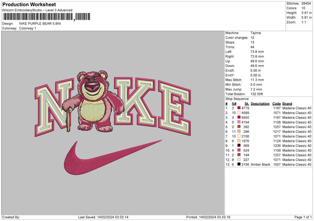Click the Zoom value 1:1
The width and height of the screenshot is (314, 221).
pos(304,22)
